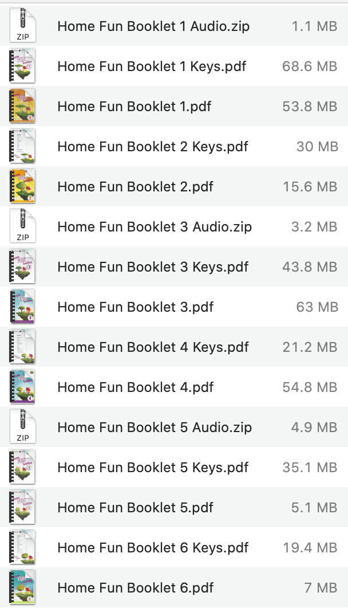Select the Home Fun Booklet 5 Audio ZIP icon

[22, 427]
